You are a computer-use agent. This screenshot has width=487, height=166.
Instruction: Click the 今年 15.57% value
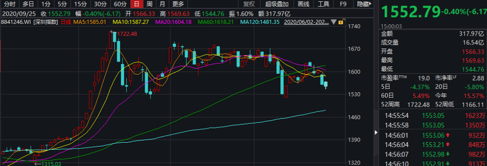coord(474,96)
